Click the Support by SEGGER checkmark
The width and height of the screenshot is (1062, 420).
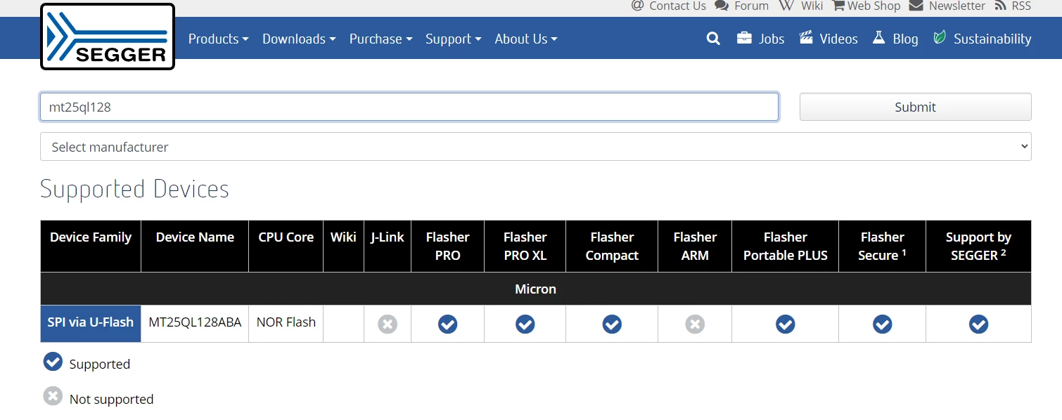(979, 324)
